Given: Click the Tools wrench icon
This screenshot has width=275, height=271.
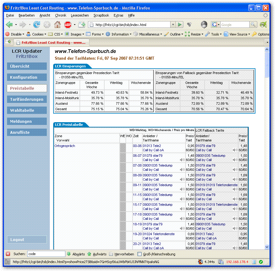Looking at the screenshot, I should (x=207, y=34).
